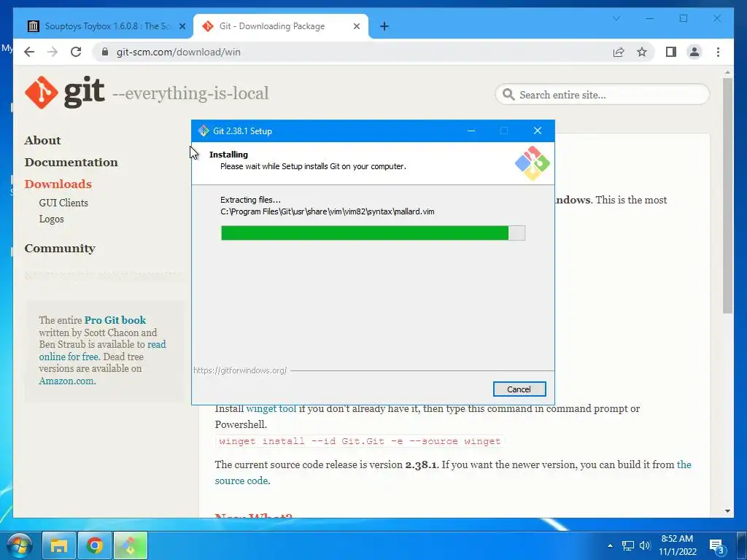Screen dimensions: 747x560
Task: Open Chrome profile menu
Action: pos(694,52)
